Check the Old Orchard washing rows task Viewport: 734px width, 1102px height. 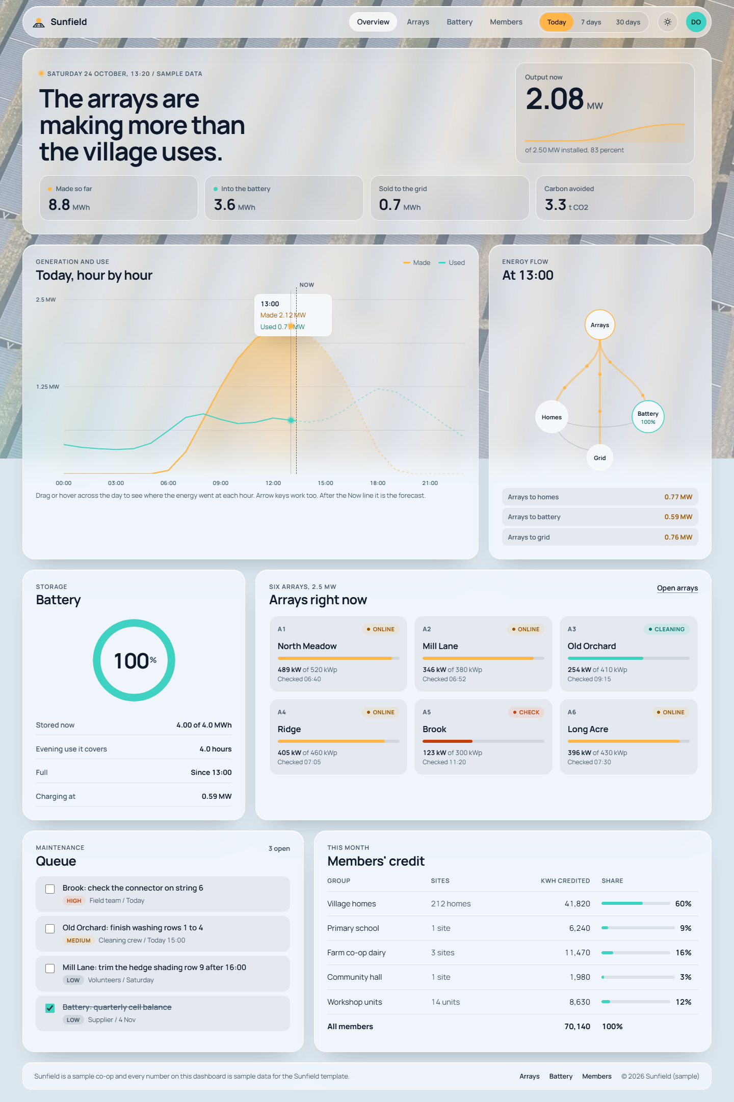point(50,929)
